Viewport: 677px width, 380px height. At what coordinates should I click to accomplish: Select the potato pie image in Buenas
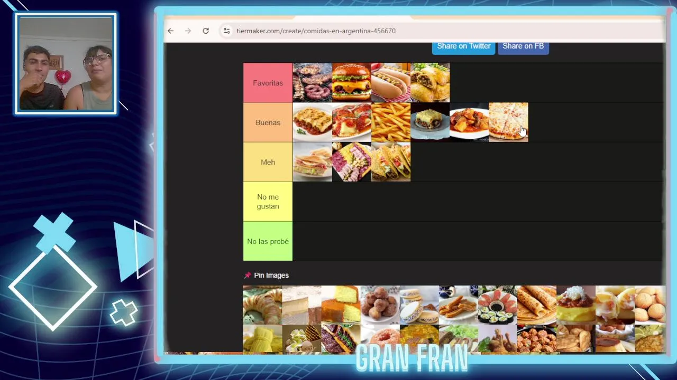(430, 122)
